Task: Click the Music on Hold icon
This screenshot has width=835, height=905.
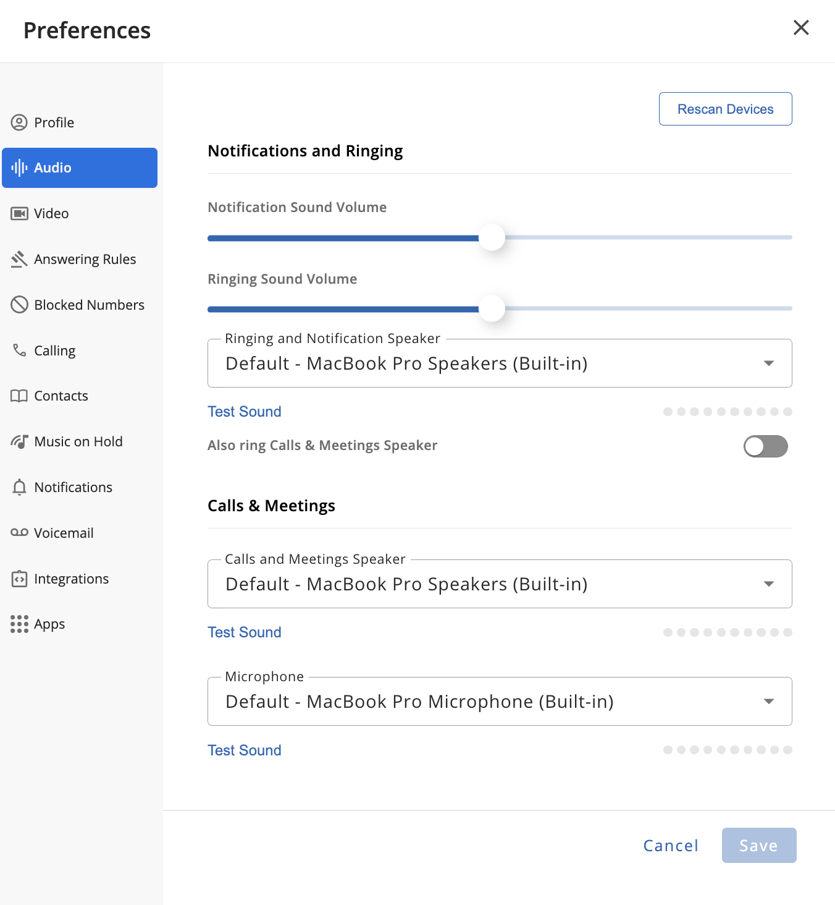Action: click(x=19, y=441)
